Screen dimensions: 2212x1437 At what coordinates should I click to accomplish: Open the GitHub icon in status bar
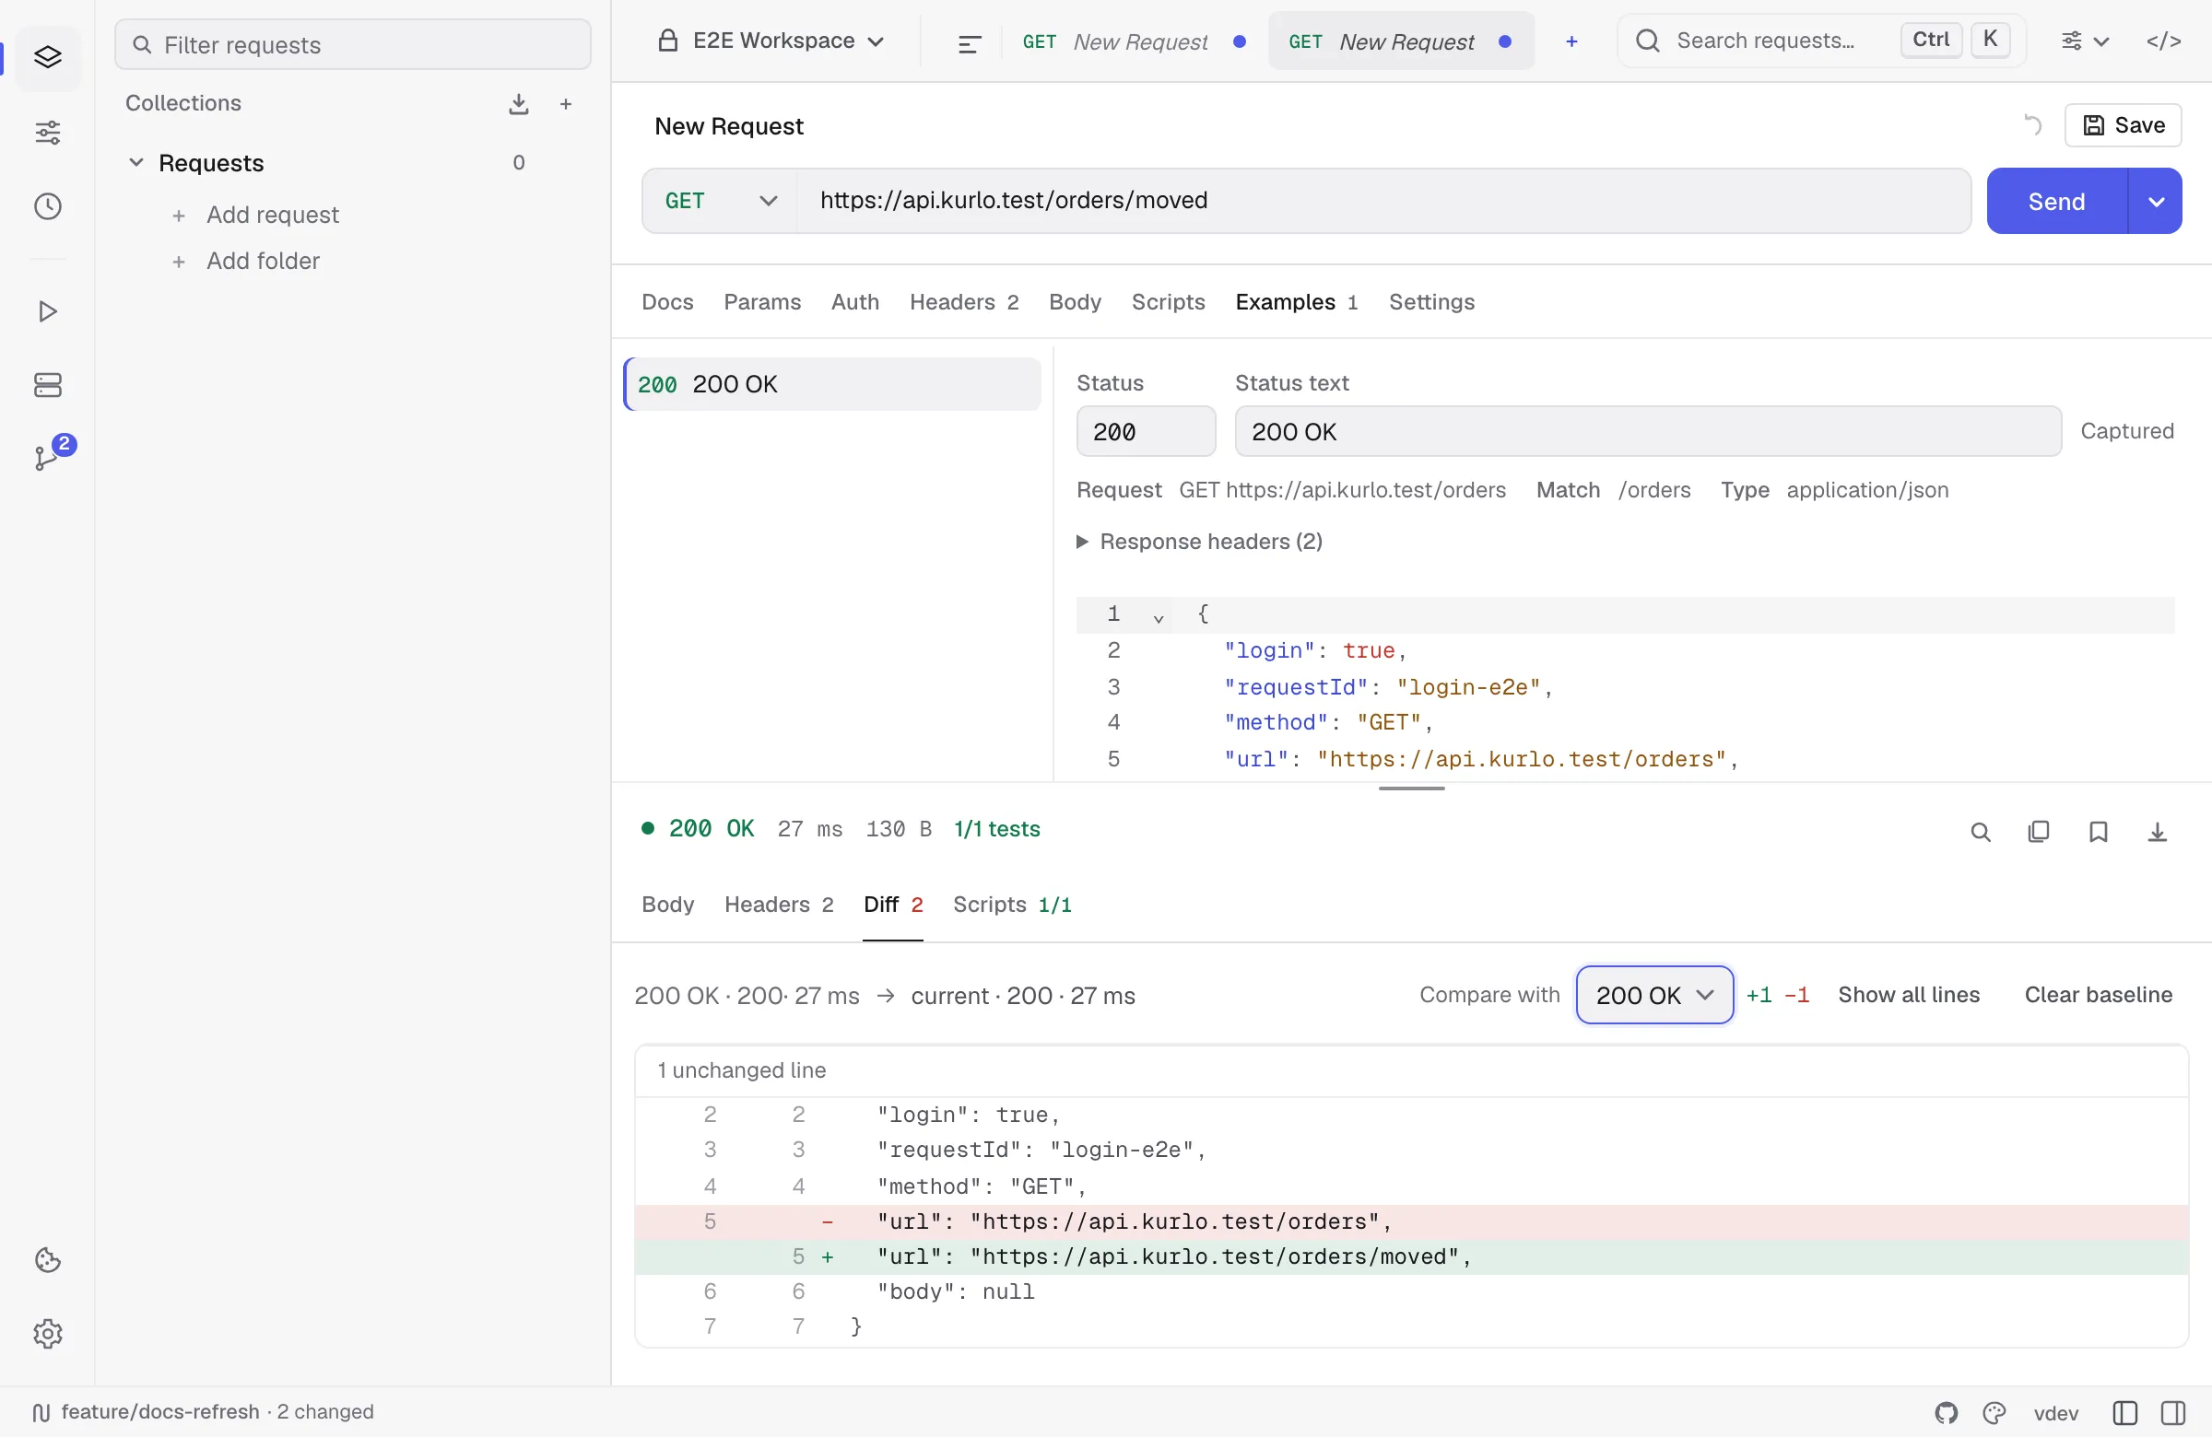click(1947, 1413)
